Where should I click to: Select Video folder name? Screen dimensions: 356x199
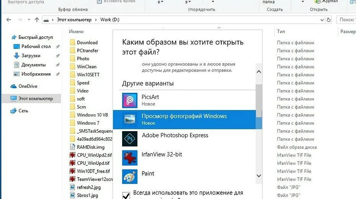(83, 91)
